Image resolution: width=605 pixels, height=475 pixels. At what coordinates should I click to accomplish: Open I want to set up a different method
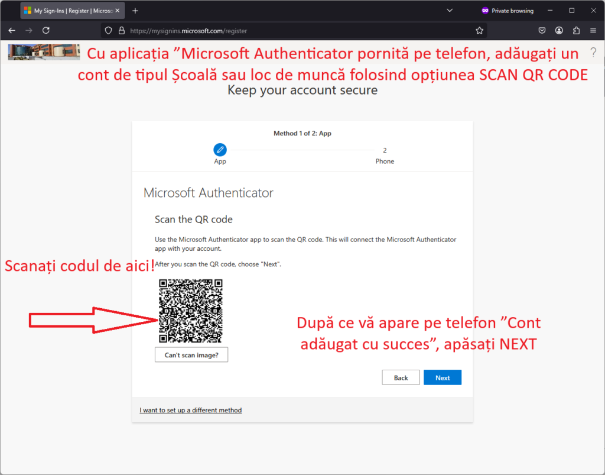click(191, 410)
